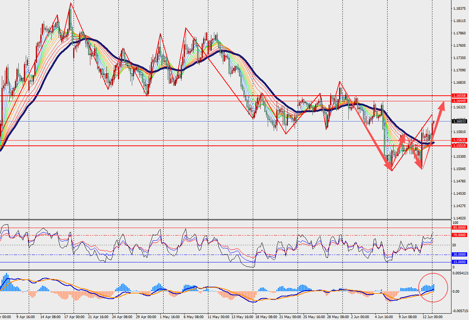Viewport: 469px width, 320px height.
Task: Click the 70.0000 oscillator level label
Action: coord(459,235)
